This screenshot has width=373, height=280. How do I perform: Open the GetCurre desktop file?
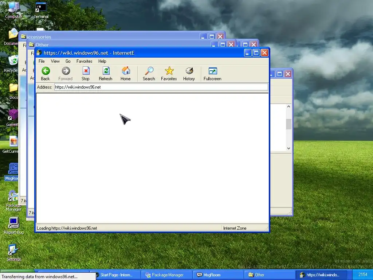(x=11, y=145)
